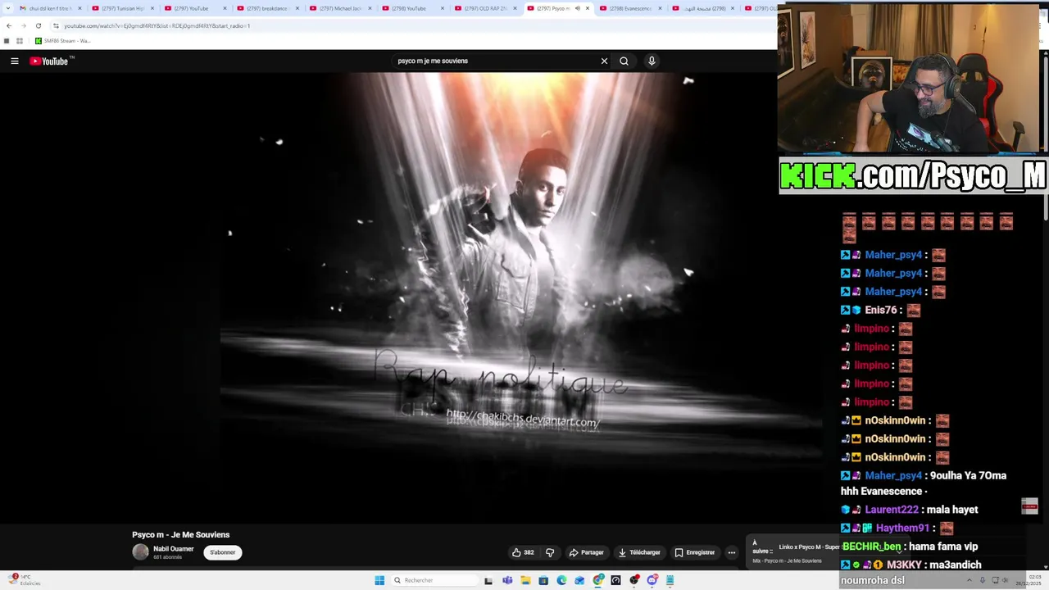Clear the YouTube search box text
This screenshot has height=590, width=1049.
coord(604,61)
